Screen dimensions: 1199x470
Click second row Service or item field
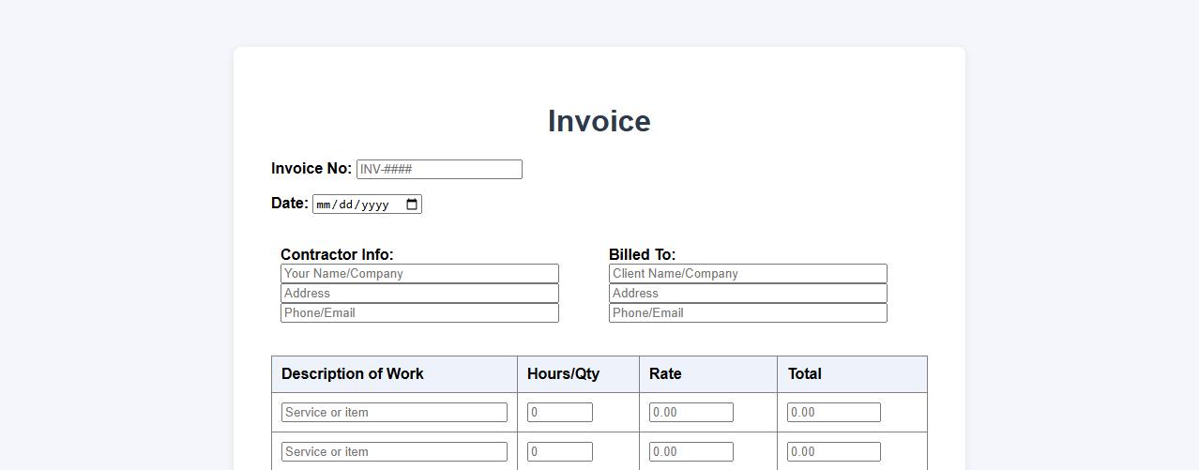tap(394, 452)
